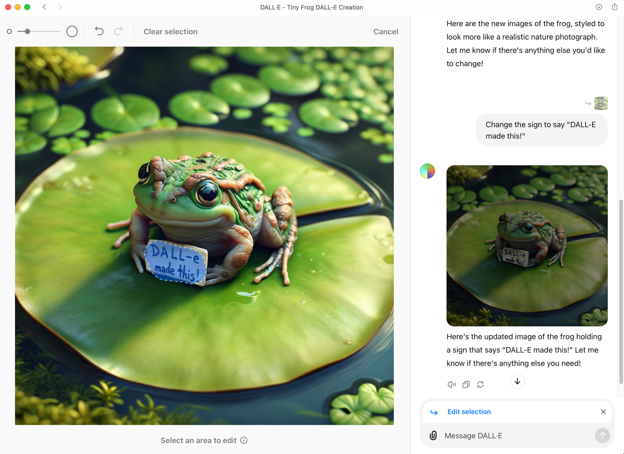
Task: Download using the download icon in titlebar
Action: [x=599, y=7]
